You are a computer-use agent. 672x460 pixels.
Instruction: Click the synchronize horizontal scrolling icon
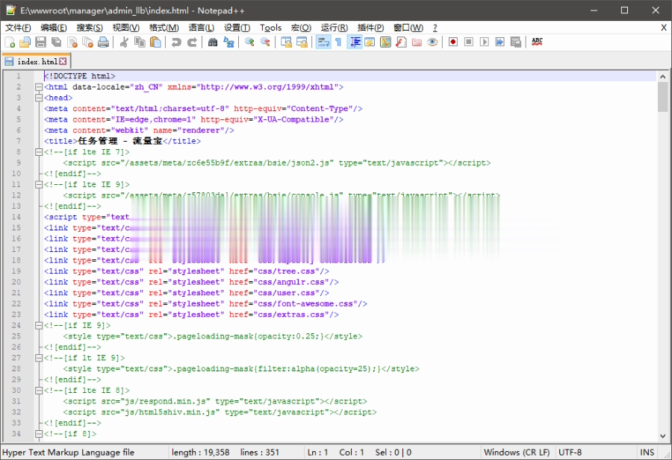tap(302, 42)
